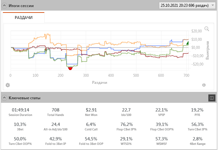Click the green upward triangle marker
The image size is (218, 150).
click(187, 43)
